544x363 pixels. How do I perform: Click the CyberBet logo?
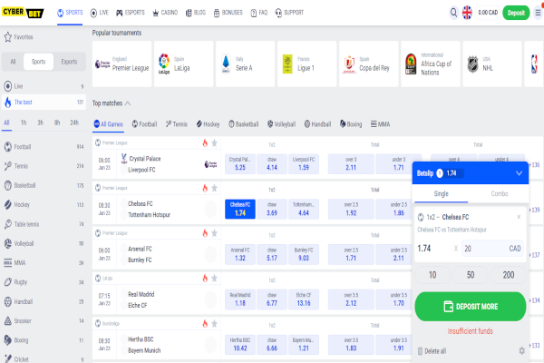click(x=23, y=13)
